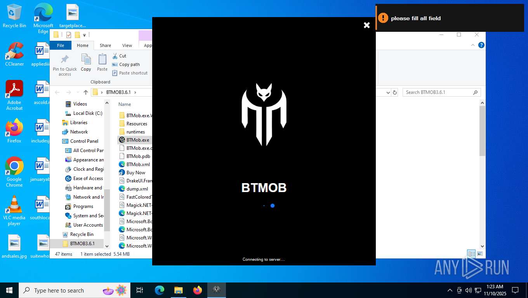Switch to the Large icons view layout
Image resolution: width=528 pixels, height=298 pixels.
click(480, 254)
